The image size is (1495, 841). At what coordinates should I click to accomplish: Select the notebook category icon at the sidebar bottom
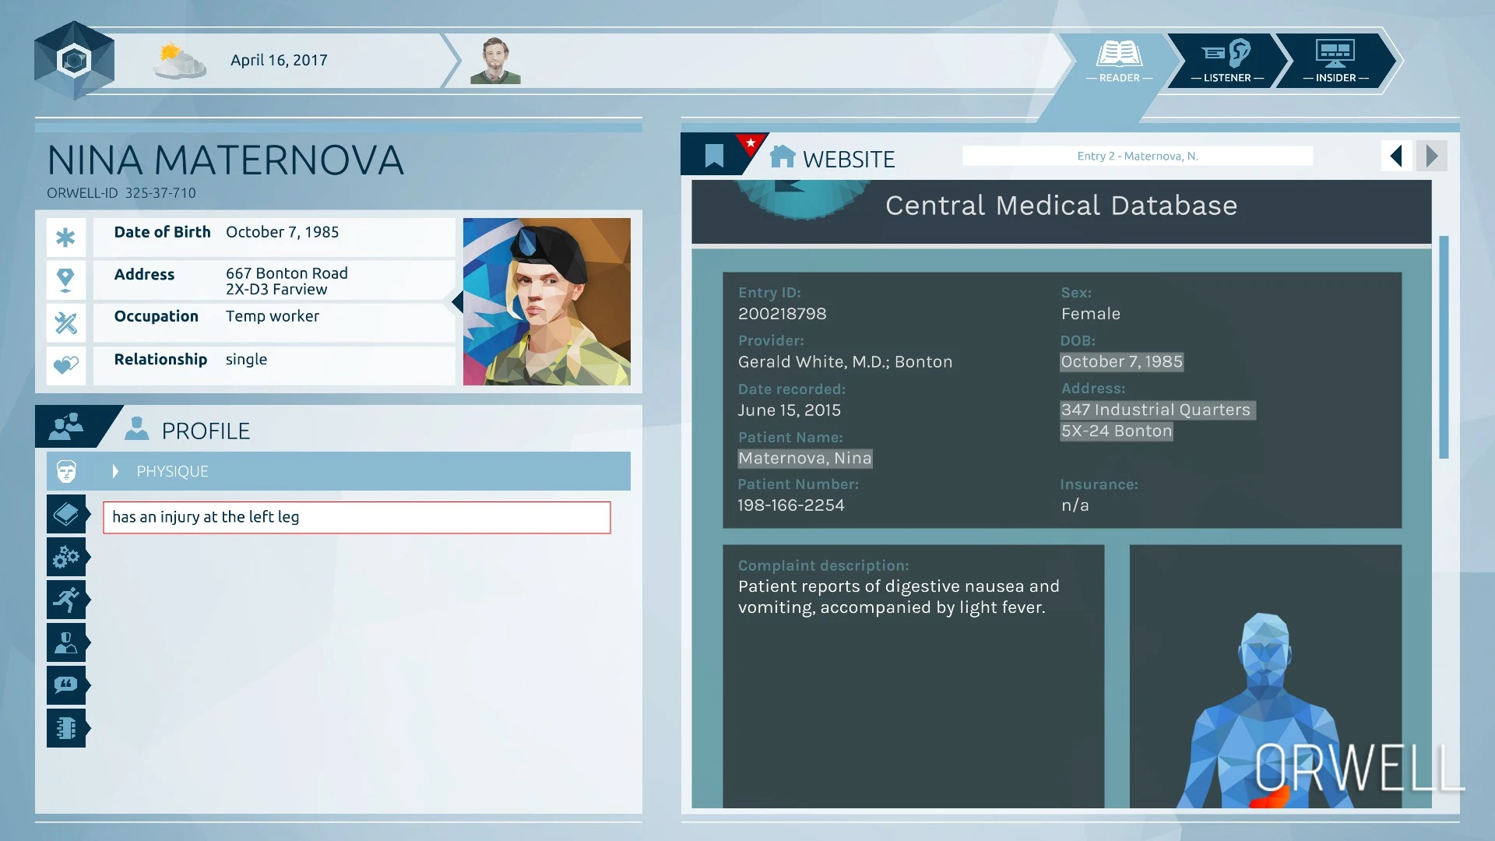pyautogui.click(x=65, y=728)
